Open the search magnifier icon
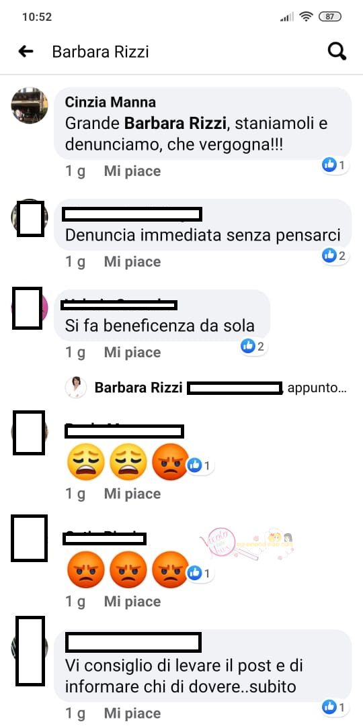 click(337, 51)
